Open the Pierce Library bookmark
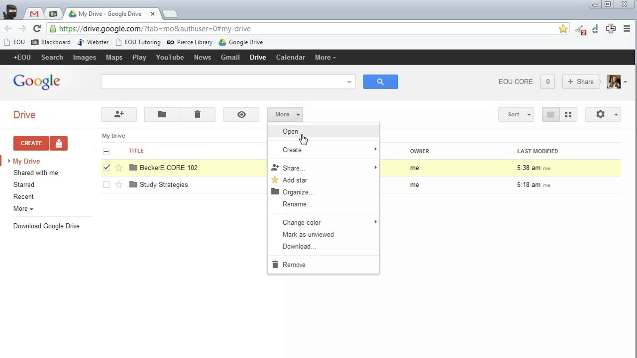637x358 pixels. pos(190,42)
